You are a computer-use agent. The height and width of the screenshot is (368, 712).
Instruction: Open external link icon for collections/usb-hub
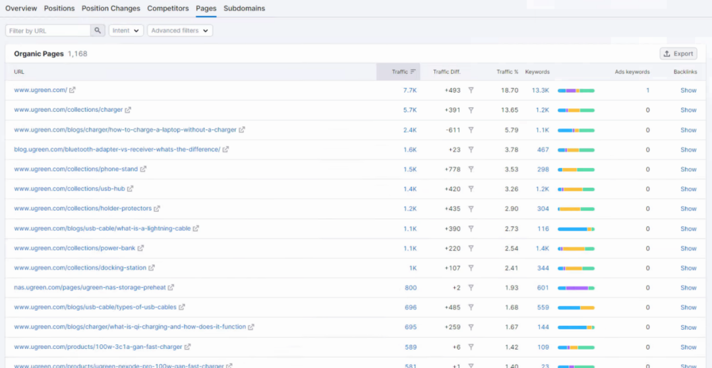pos(131,188)
